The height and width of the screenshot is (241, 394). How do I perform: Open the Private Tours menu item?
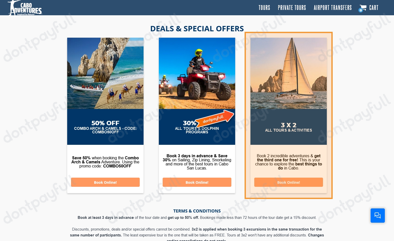[x=292, y=8]
